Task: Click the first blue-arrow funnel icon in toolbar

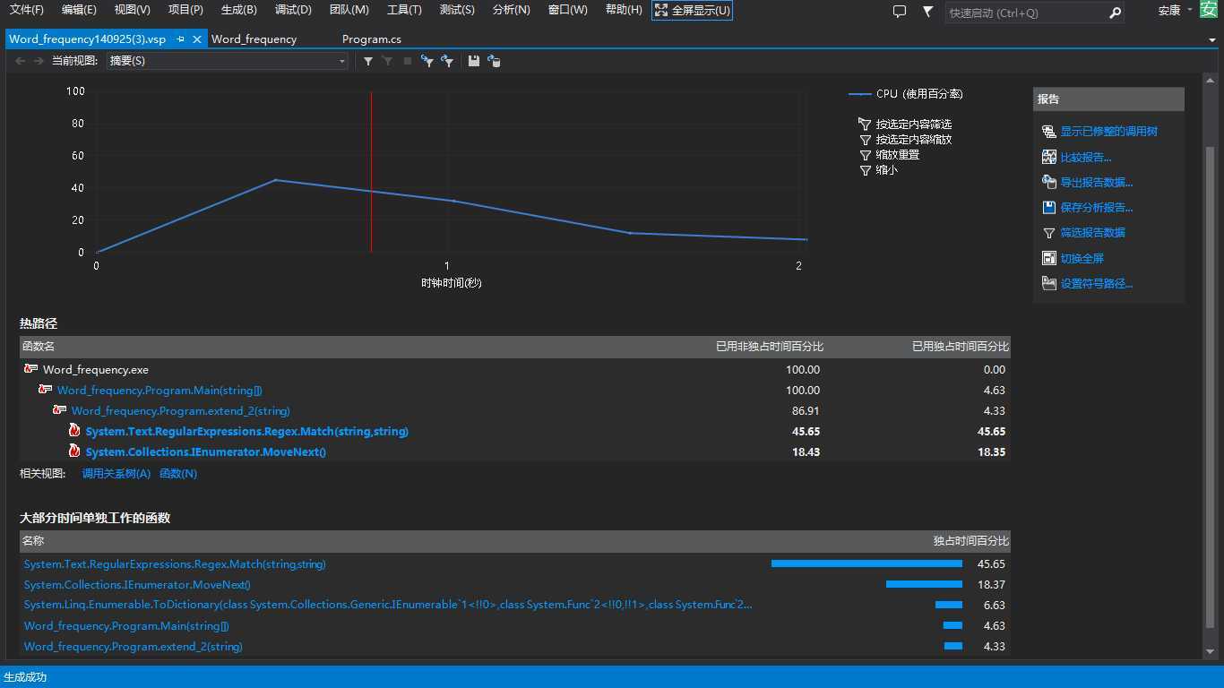Action: pos(427,61)
